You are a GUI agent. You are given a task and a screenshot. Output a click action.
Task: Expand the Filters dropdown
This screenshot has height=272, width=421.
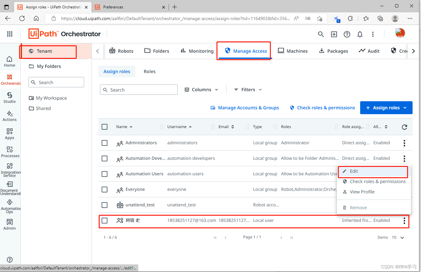pos(247,90)
